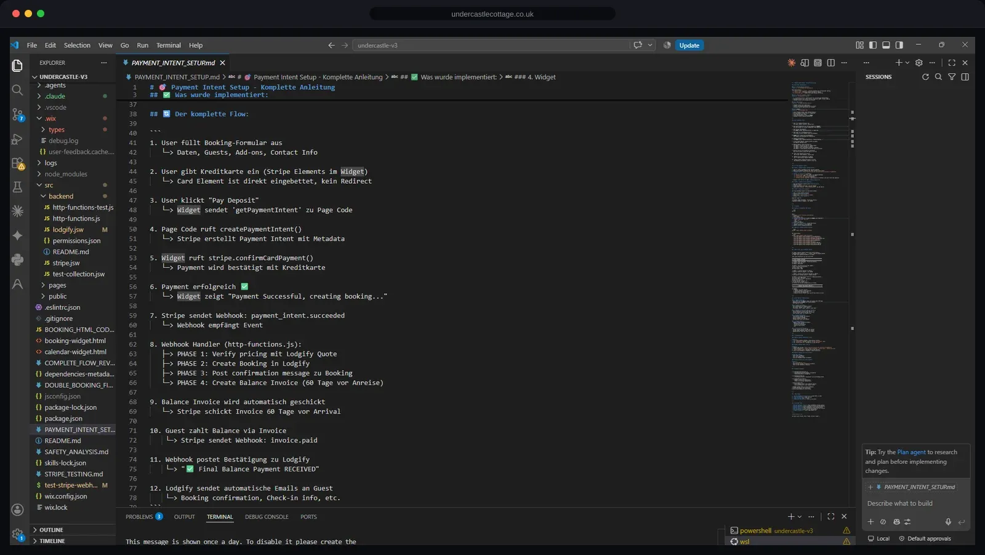Viewport: 985px width, 555px height.
Task: Click the tools configuration sliders icon in chat
Action: (x=907, y=522)
